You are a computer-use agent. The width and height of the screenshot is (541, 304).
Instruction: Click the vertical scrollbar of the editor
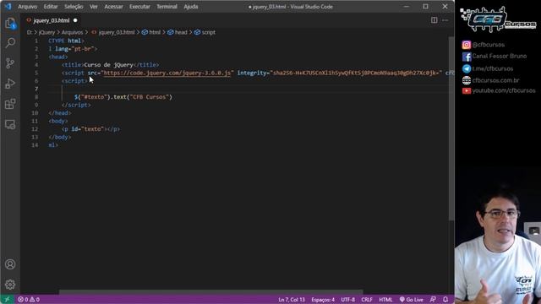451,128
